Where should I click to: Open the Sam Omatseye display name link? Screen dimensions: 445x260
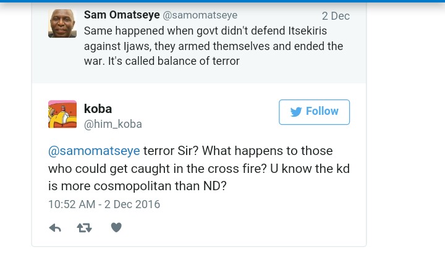tap(121, 15)
